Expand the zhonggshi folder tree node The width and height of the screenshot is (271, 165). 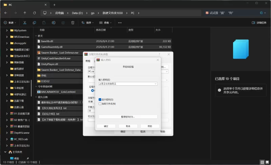click(7, 43)
